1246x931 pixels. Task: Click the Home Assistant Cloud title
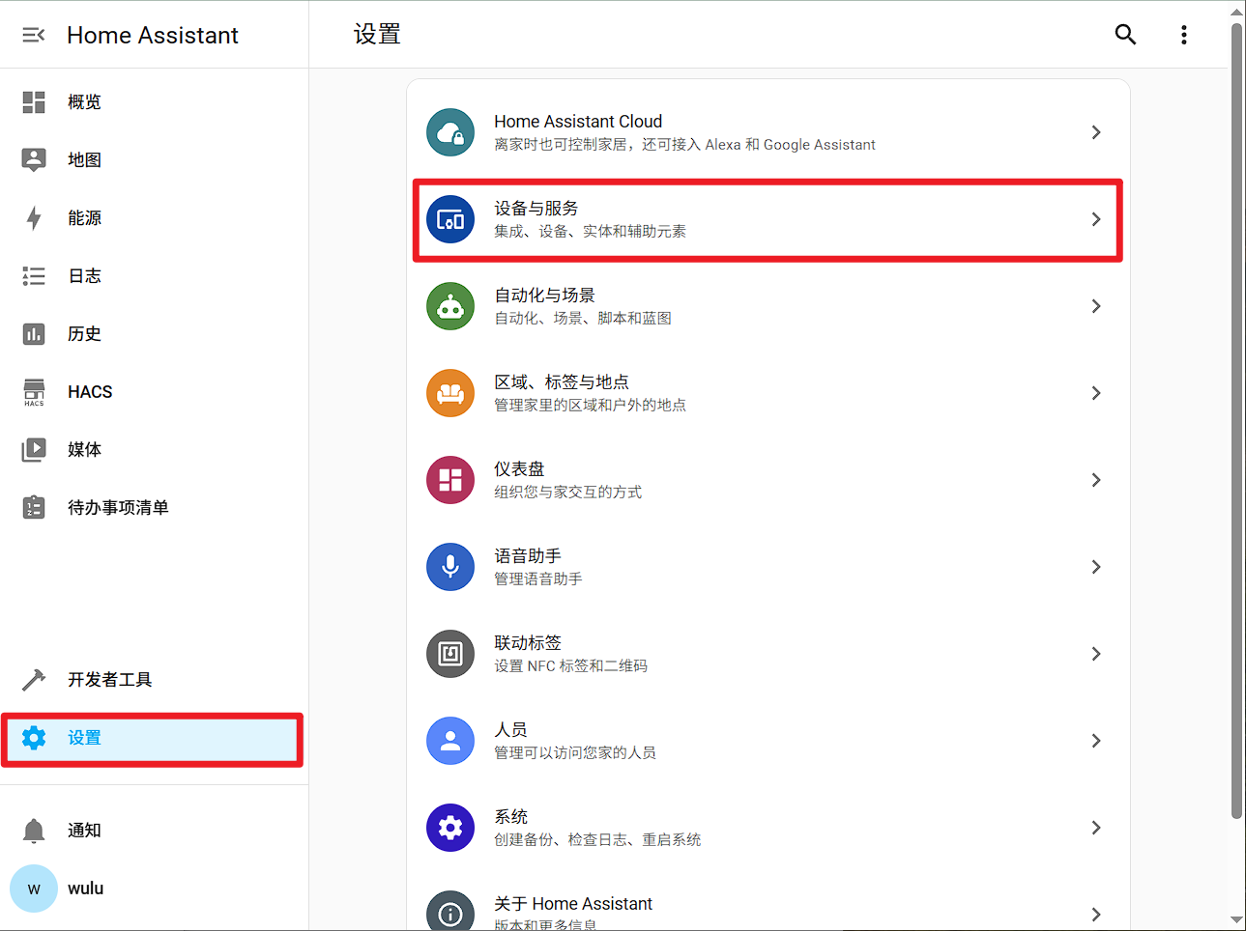pyautogui.click(x=578, y=122)
